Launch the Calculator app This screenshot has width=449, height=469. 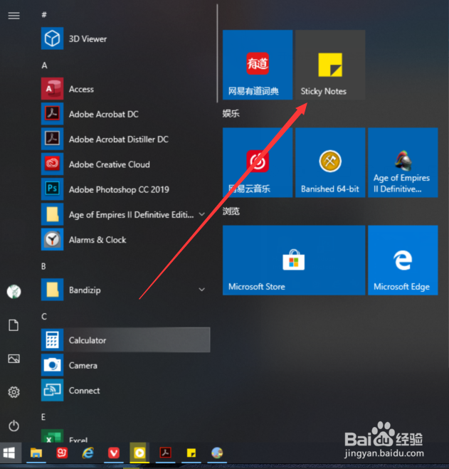coord(126,339)
